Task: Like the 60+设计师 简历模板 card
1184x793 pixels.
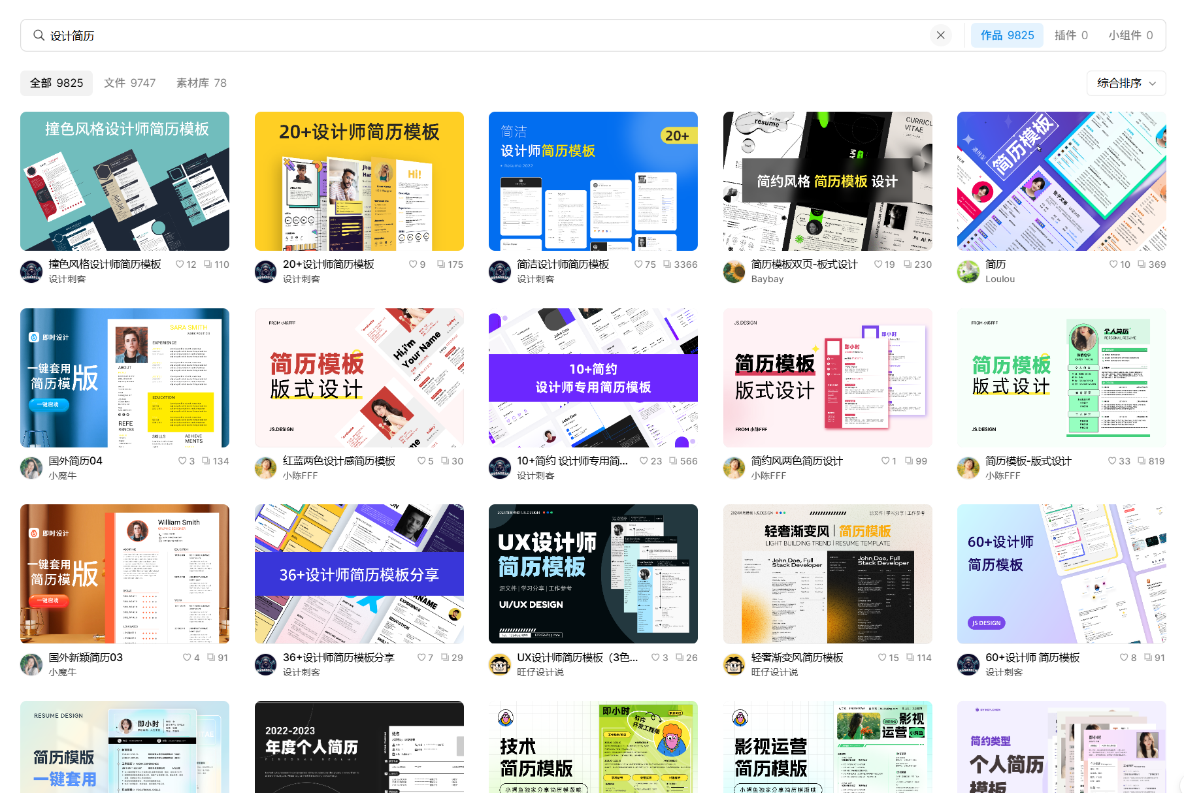Action: [x=1124, y=658]
